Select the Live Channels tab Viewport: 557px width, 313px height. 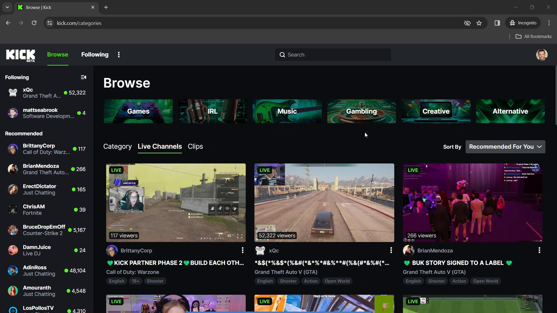pyautogui.click(x=160, y=146)
